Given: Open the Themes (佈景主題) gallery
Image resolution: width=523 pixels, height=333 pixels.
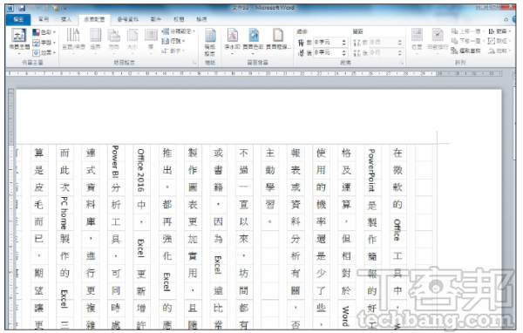Looking at the screenshot, I should coord(19,40).
